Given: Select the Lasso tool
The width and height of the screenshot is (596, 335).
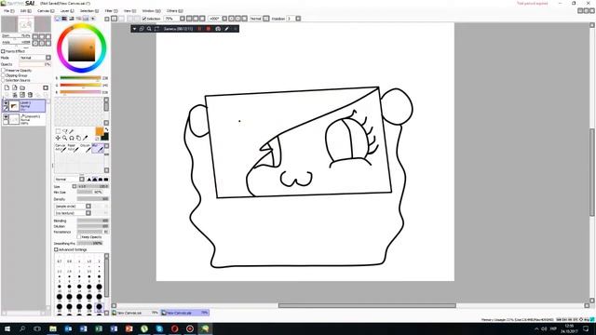Looking at the screenshot, I should (65, 131).
